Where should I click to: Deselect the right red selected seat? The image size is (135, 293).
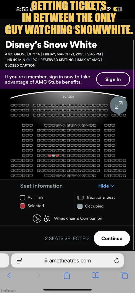click(x=57, y=156)
